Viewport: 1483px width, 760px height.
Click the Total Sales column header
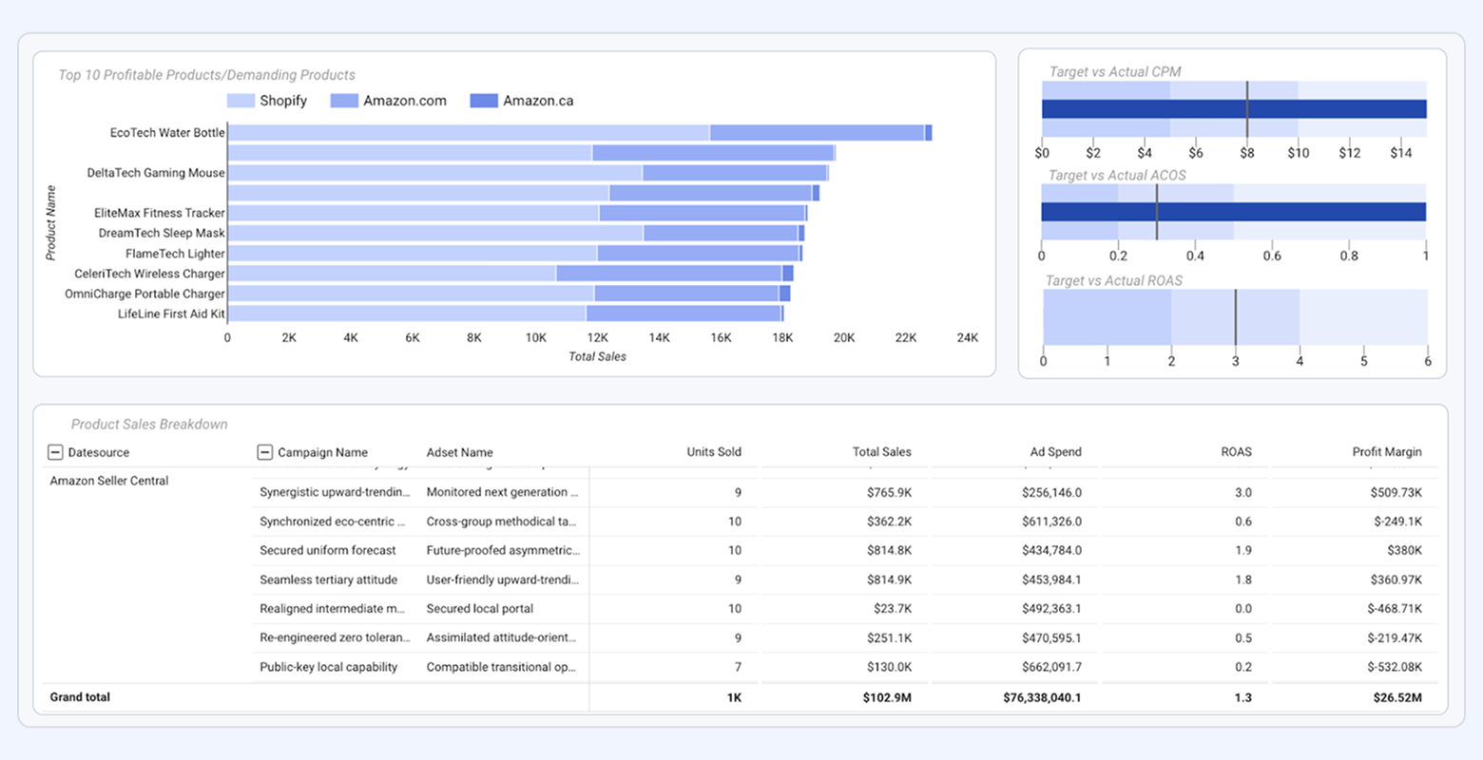[882, 452]
